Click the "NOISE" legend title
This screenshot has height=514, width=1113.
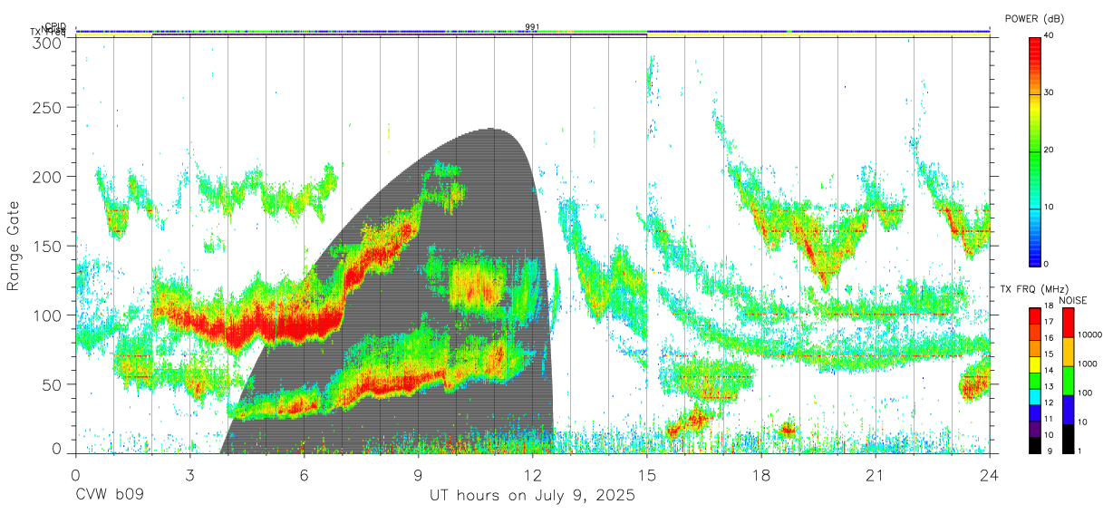click(1072, 300)
